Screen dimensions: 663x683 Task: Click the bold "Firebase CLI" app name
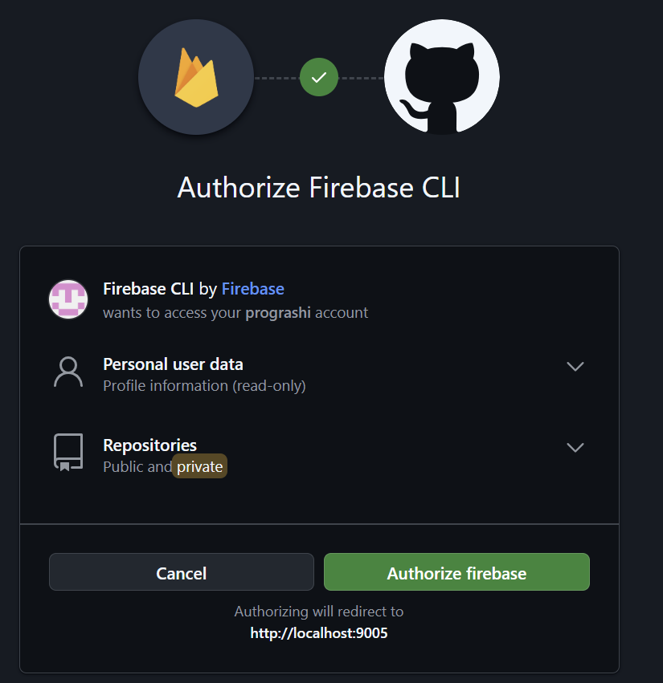149,289
